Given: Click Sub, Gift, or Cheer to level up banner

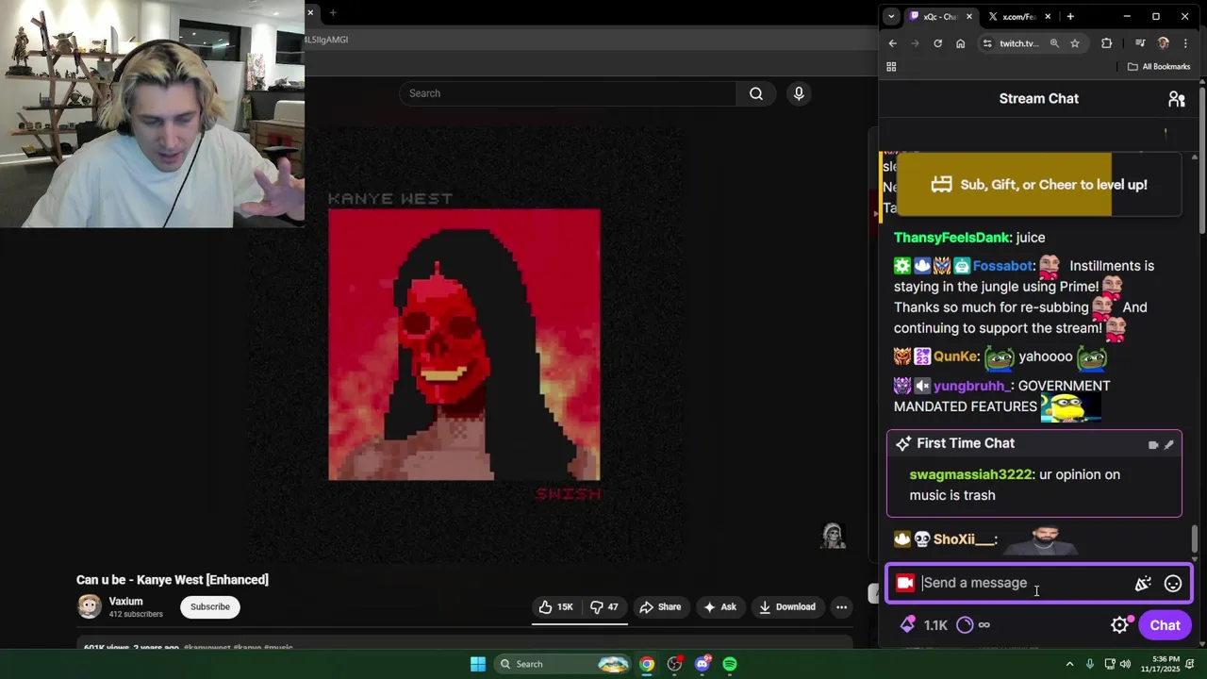Looking at the screenshot, I should tap(1038, 185).
